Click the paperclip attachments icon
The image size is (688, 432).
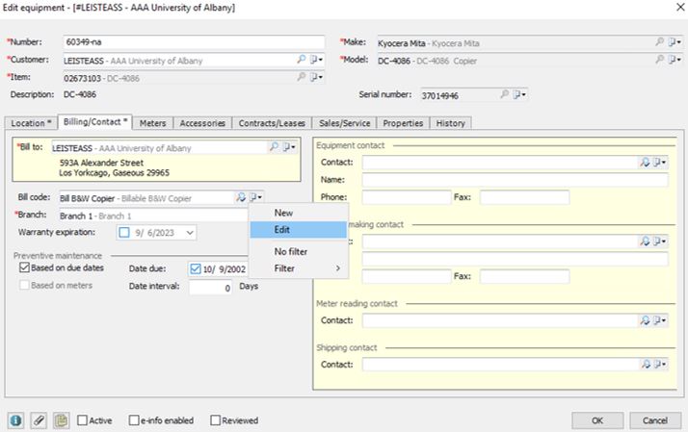tap(39, 420)
